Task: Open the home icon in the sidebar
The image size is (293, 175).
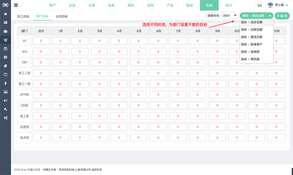Action: [x=5, y=14]
